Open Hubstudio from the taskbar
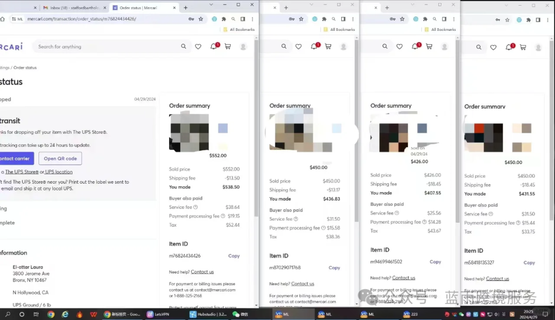This screenshot has height=320, width=555. pyautogui.click(x=209, y=314)
